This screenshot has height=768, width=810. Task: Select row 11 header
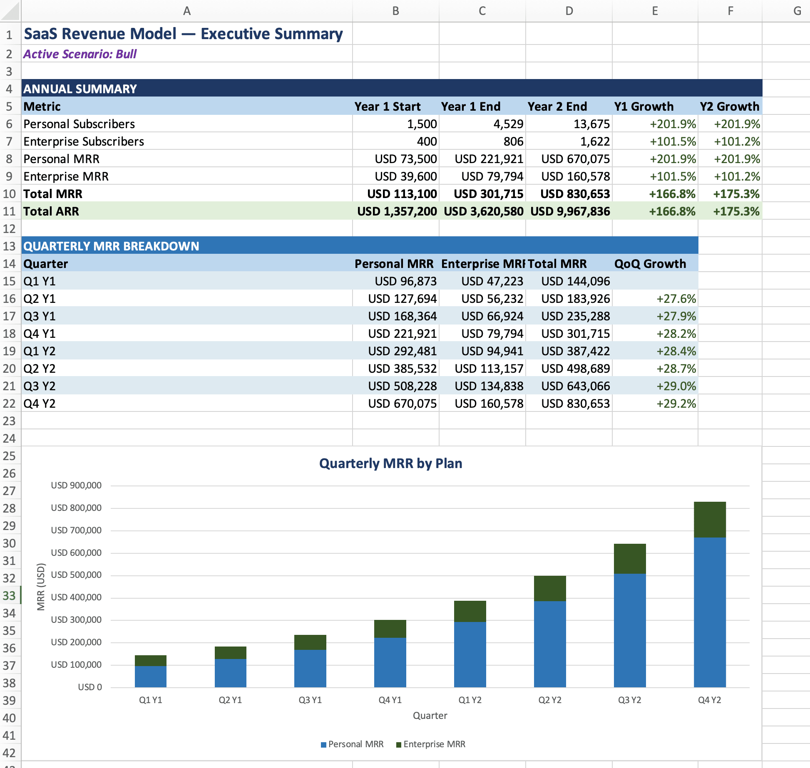(9, 211)
